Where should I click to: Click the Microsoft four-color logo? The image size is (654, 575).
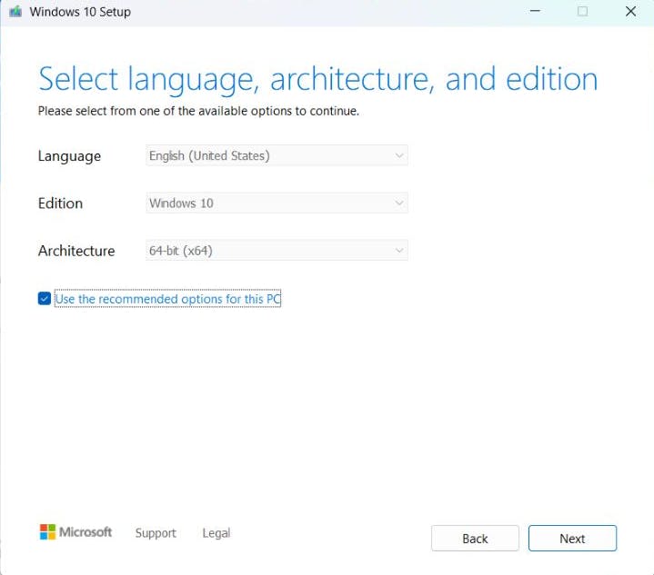47,531
